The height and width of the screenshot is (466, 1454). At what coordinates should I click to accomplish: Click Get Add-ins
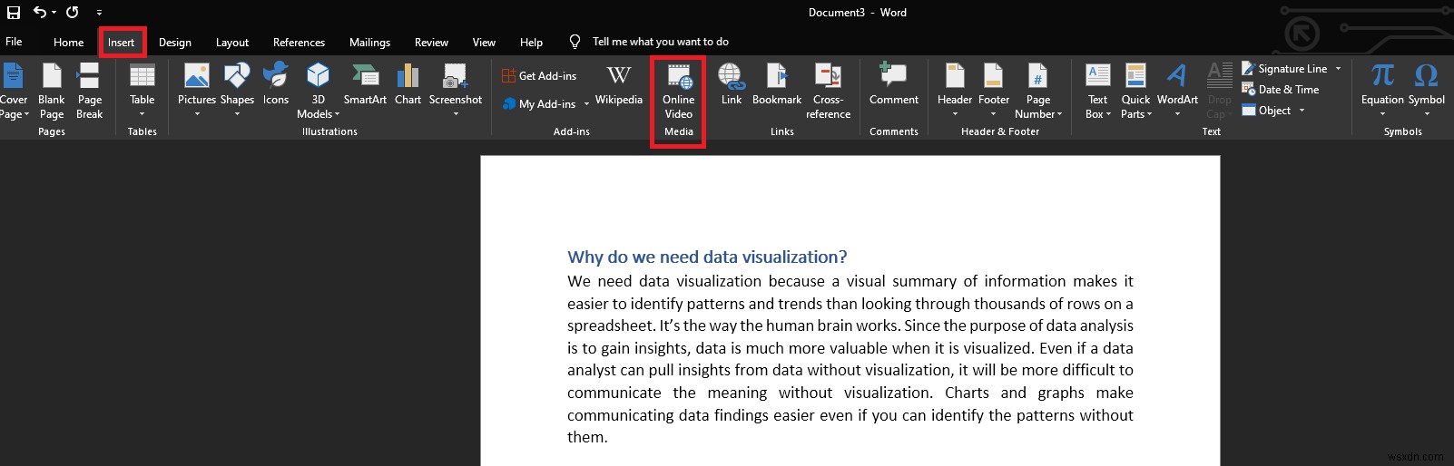pos(539,76)
